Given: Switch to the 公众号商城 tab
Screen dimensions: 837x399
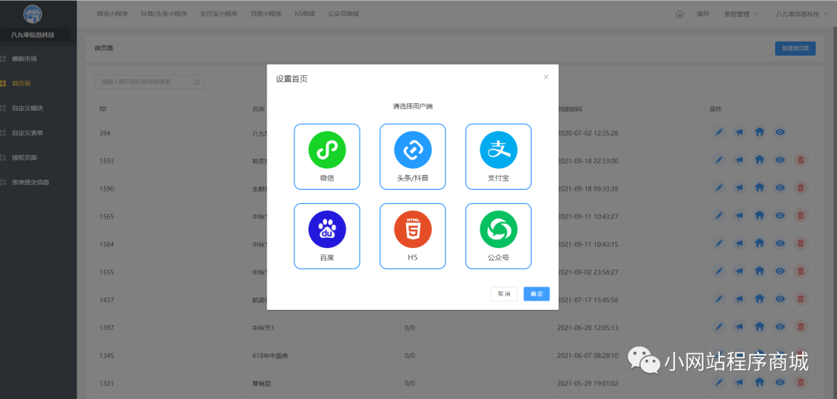Looking at the screenshot, I should (343, 15).
